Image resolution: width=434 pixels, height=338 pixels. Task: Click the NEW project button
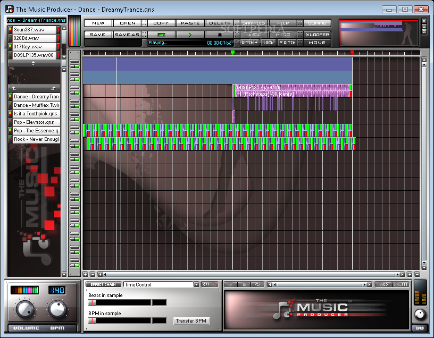click(x=98, y=23)
